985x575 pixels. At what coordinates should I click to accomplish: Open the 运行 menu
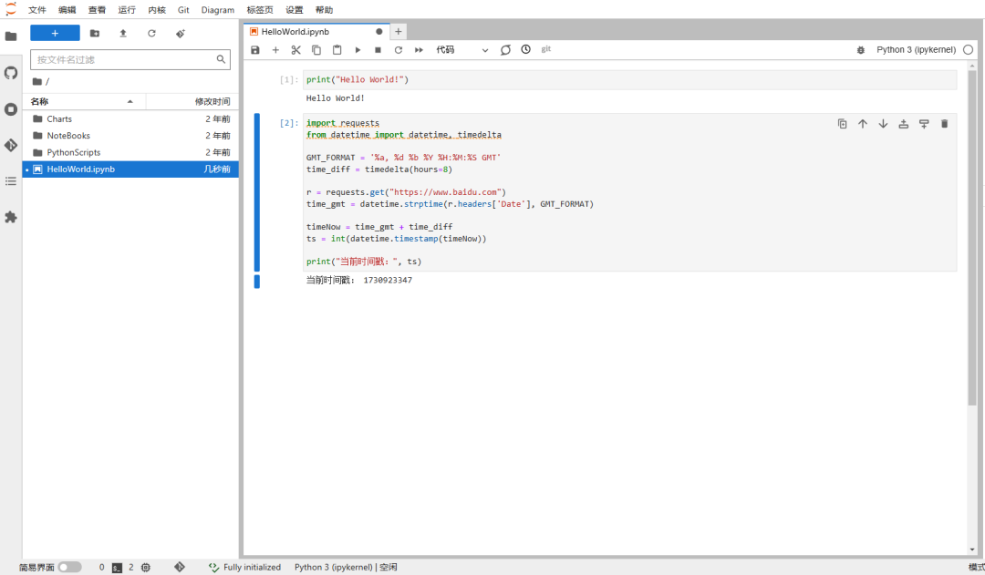click(127, 10)
